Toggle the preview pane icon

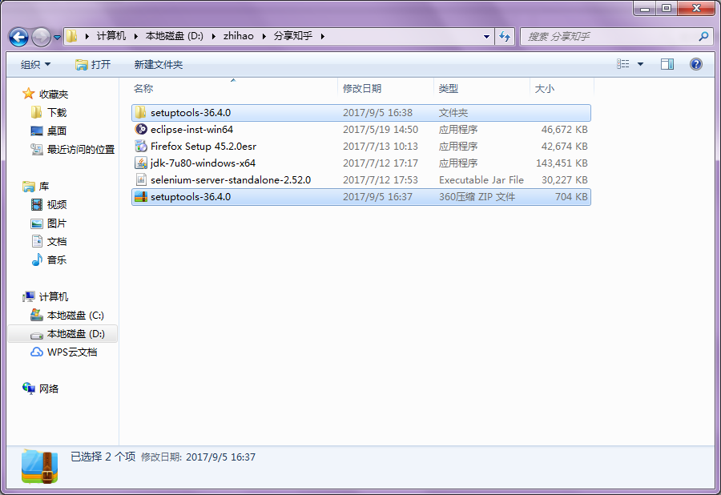point(667,64)
